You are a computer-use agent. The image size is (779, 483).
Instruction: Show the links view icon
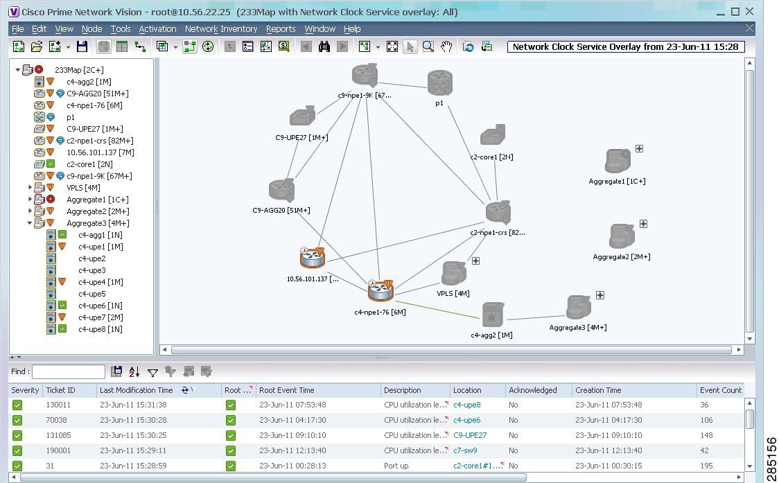140,46
